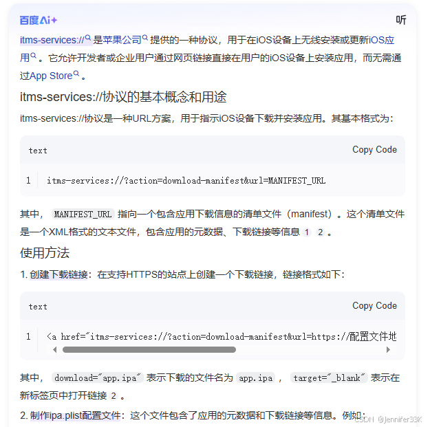Click the standalone app.ipa inline code
430x427 pixels.
coord(255,378)
